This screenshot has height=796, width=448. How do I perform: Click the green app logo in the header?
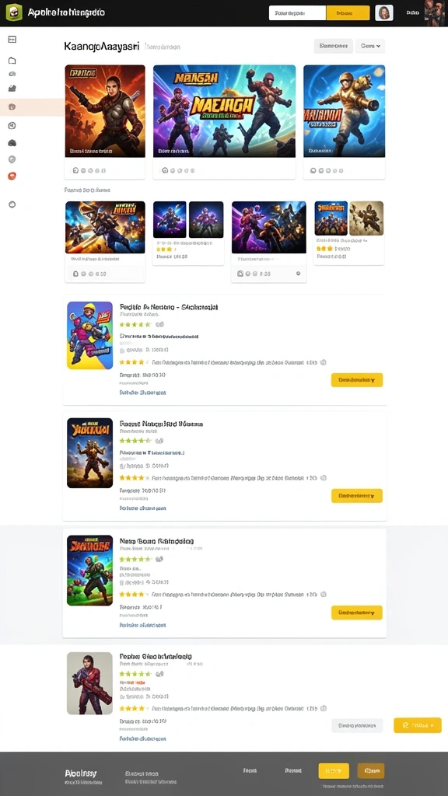pos(14,12)
